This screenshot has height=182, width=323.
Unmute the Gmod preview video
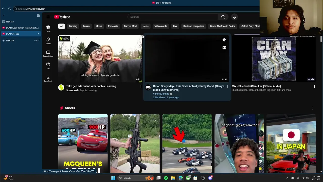point(224,40)
